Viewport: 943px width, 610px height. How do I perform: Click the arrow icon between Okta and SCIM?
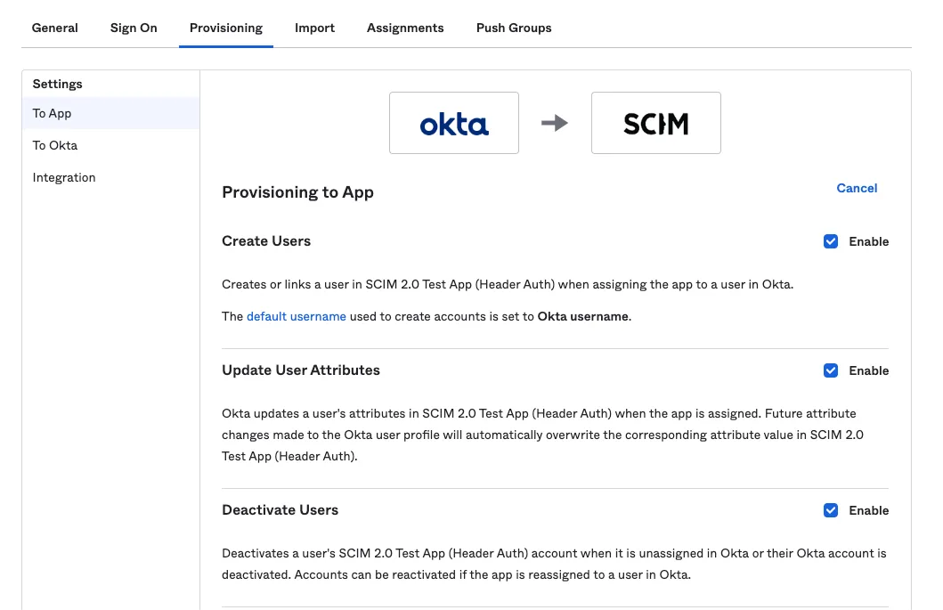(554, 123)
